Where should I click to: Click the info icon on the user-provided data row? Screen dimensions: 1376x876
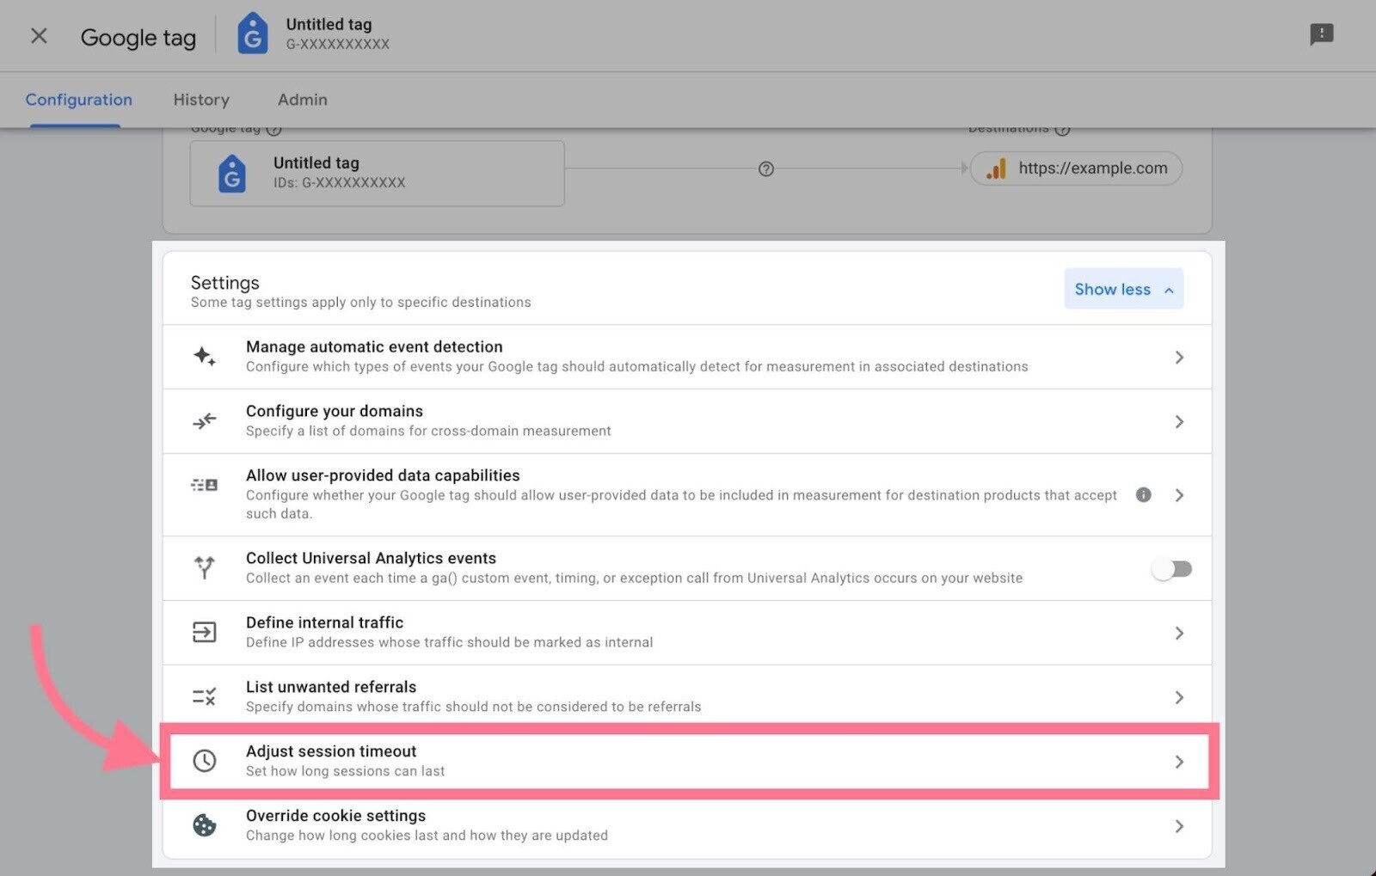pyautogui.click(x=1142, y=494)
